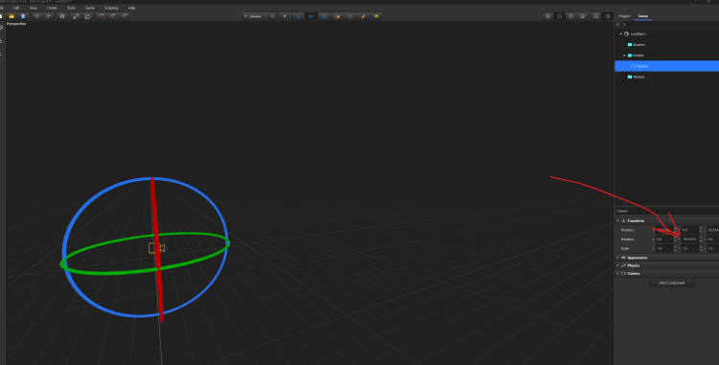Choose the cursor selection tool

[x=285, y=16]
